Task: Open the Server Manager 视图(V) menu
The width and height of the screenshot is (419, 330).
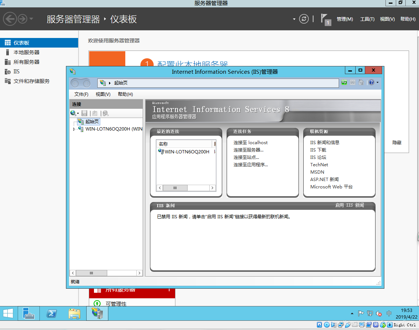Action: 387,19
